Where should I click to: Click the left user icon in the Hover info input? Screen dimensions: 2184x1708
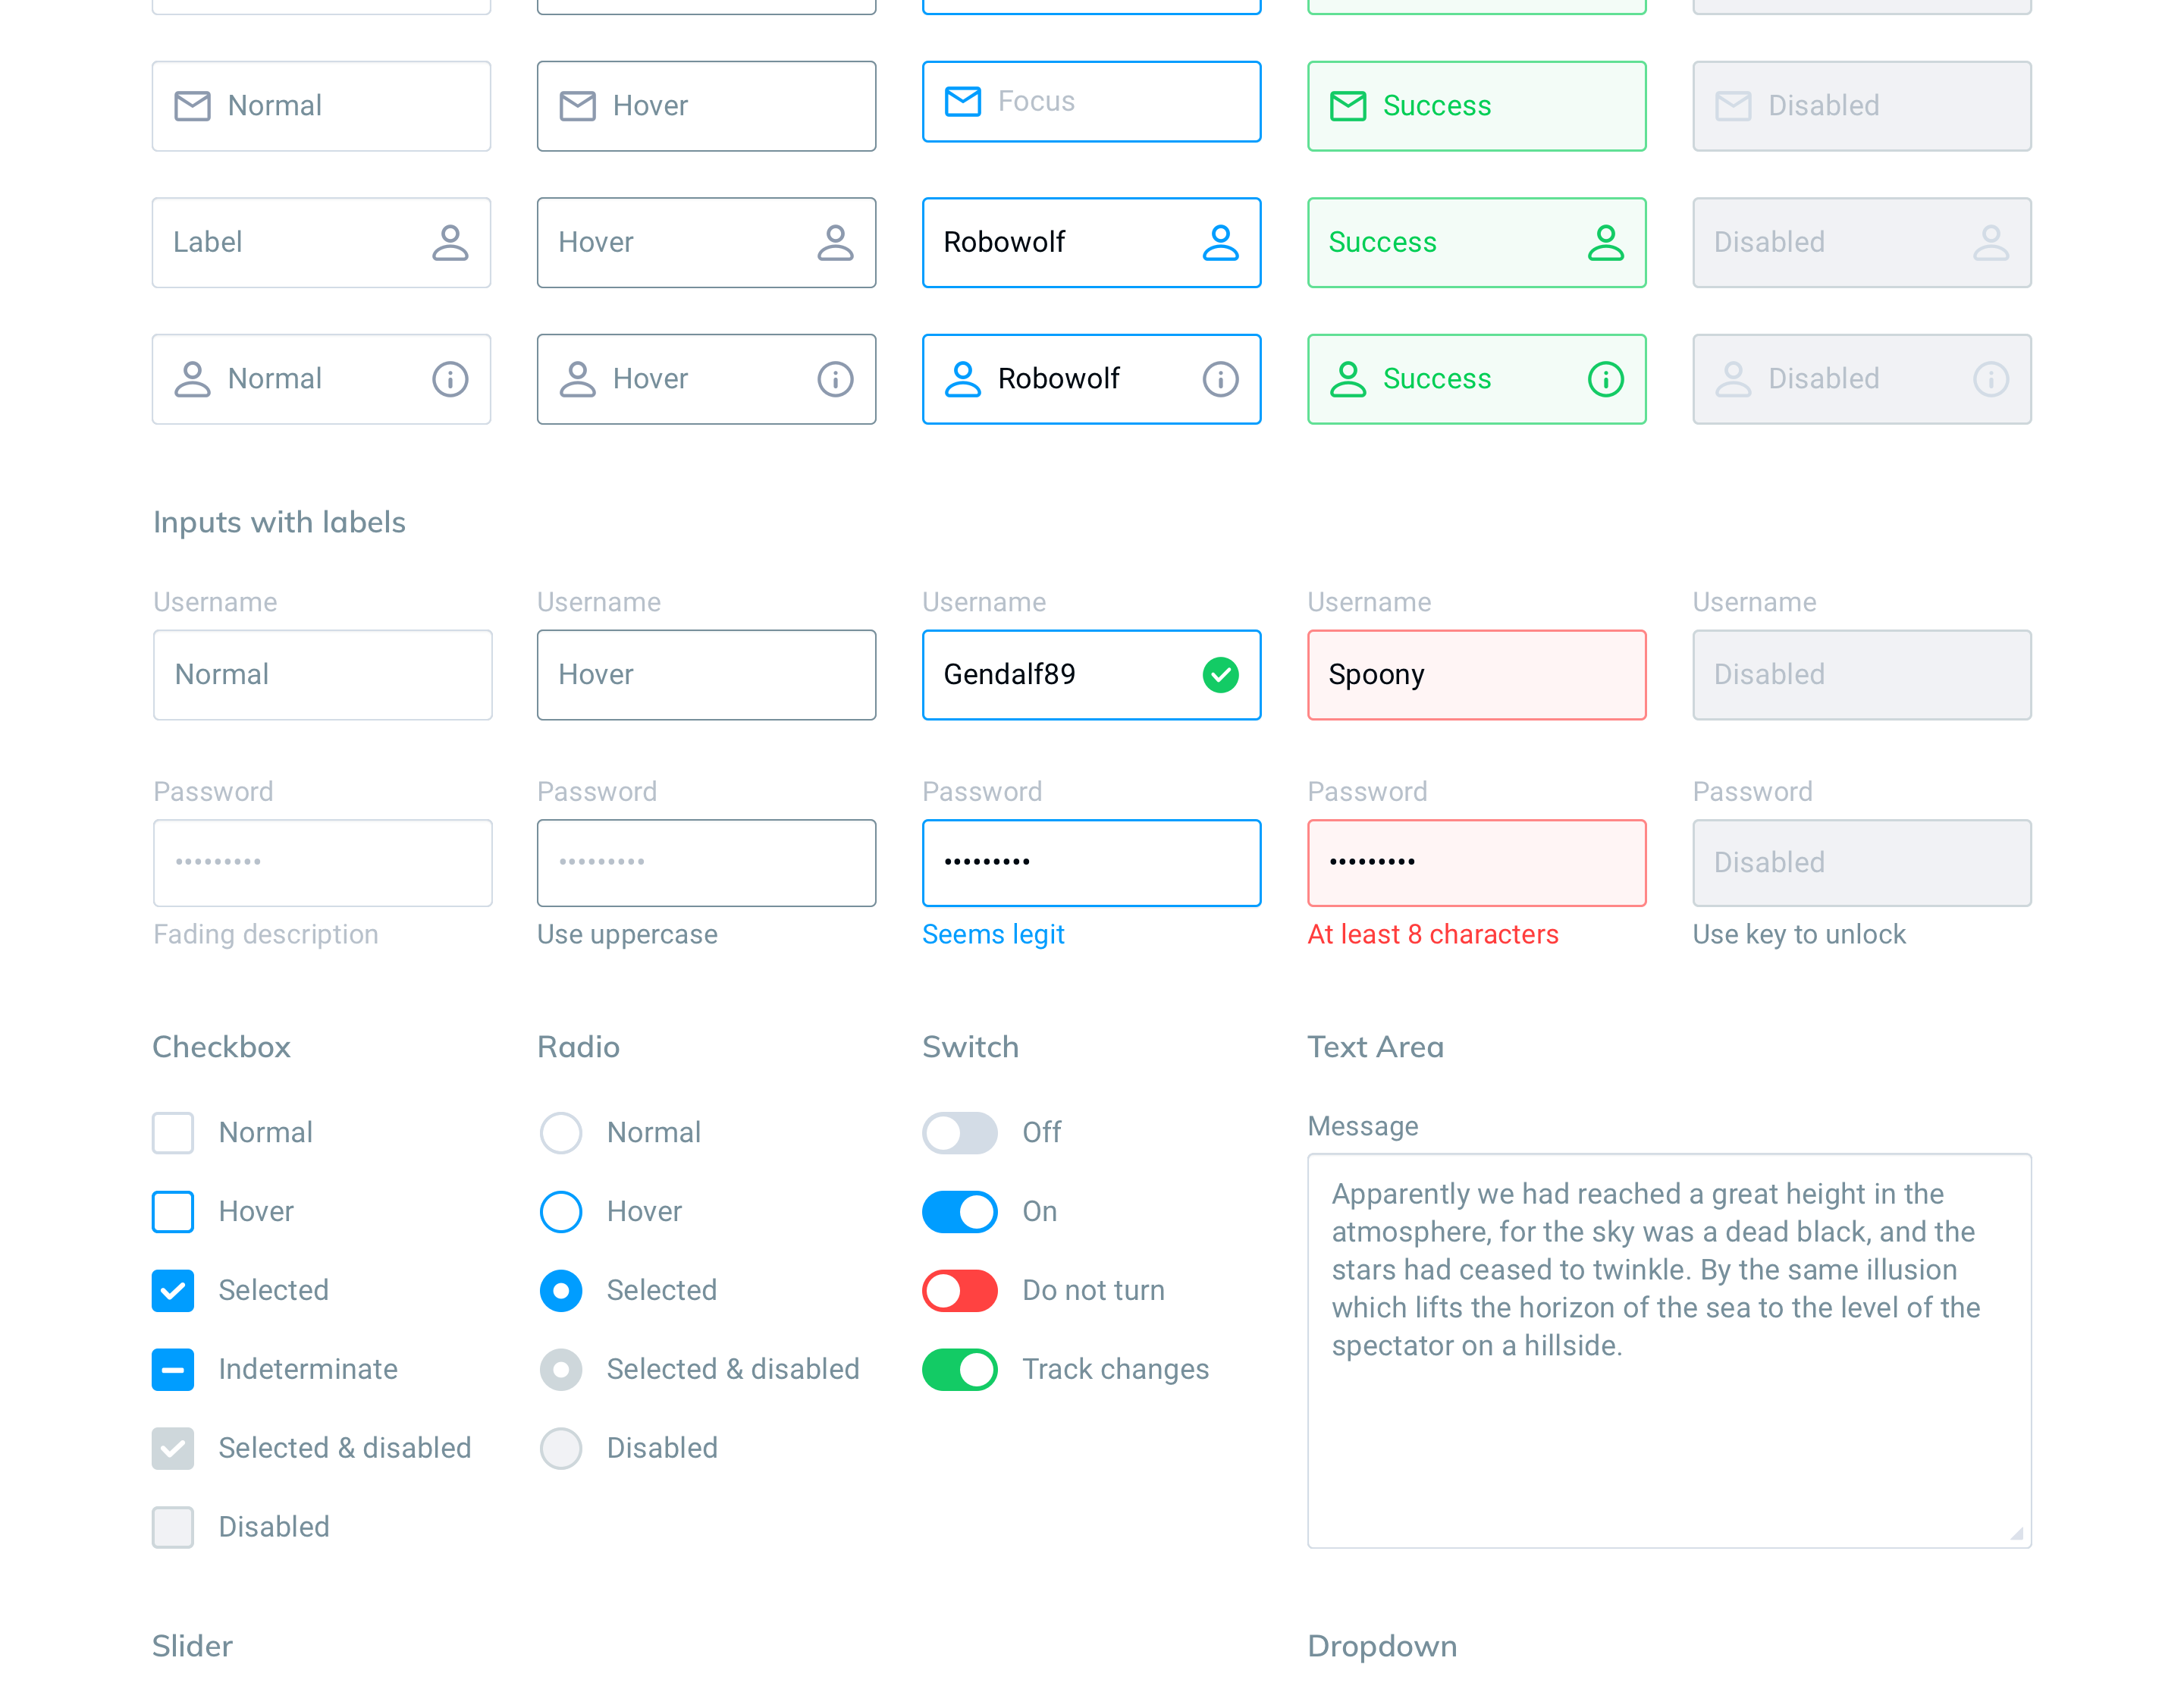pyautogui.click(x=577, y=379)
